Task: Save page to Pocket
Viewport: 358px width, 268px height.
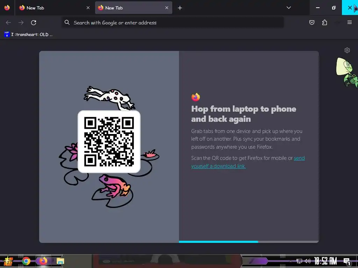Action: point(312,22)
